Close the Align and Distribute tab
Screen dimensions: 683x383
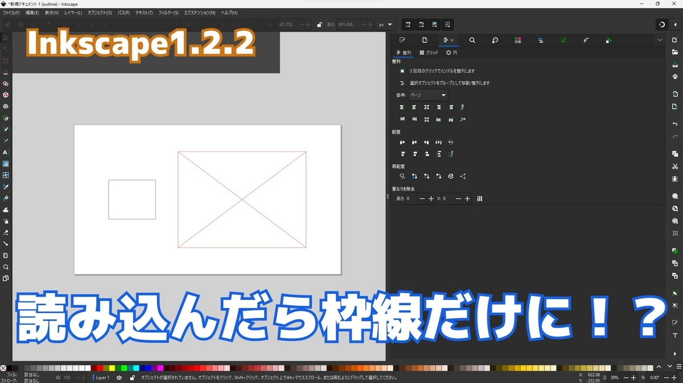[x=452, y=40]
